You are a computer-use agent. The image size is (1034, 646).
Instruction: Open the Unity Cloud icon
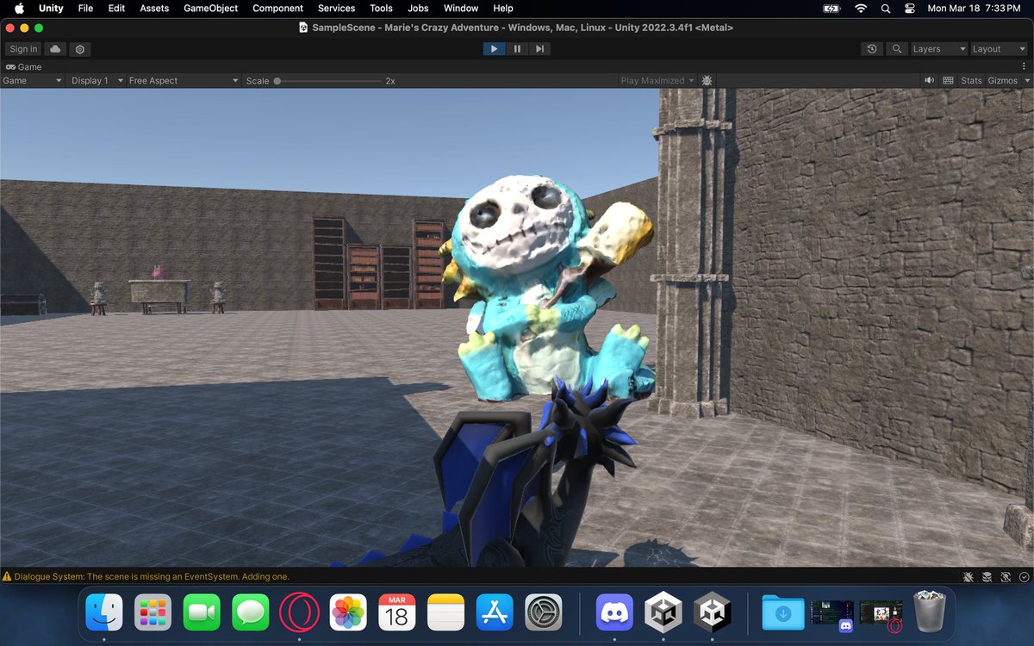point(54,49)
